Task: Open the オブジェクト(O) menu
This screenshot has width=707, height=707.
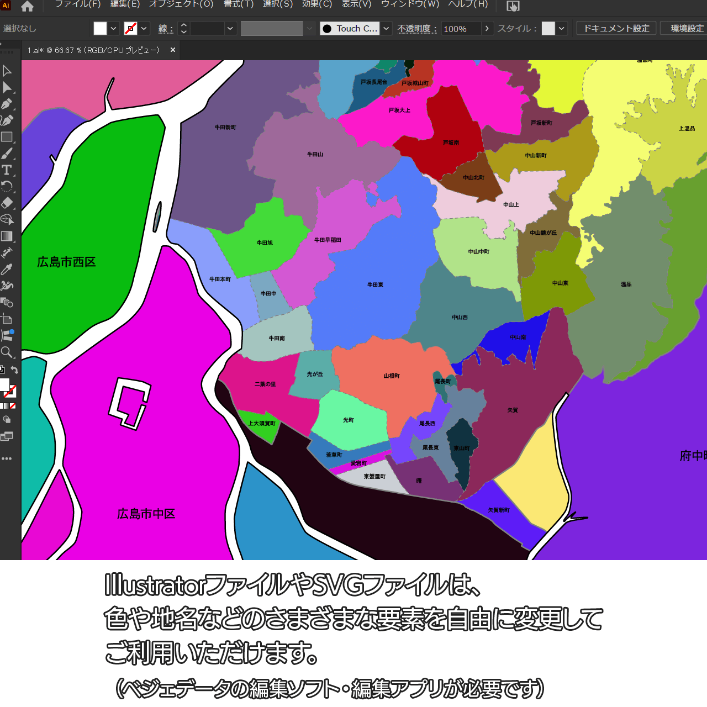Action: point(181,4)
